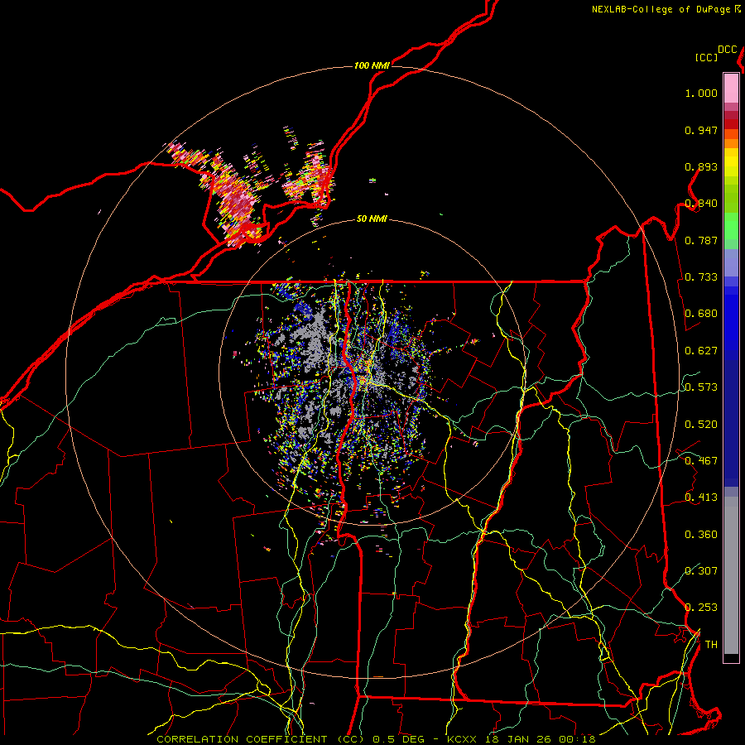This screenshot has height=745, width=745.
Task: Click the 0.5 DEG elevation text
Action: click(x=398, y=739)
